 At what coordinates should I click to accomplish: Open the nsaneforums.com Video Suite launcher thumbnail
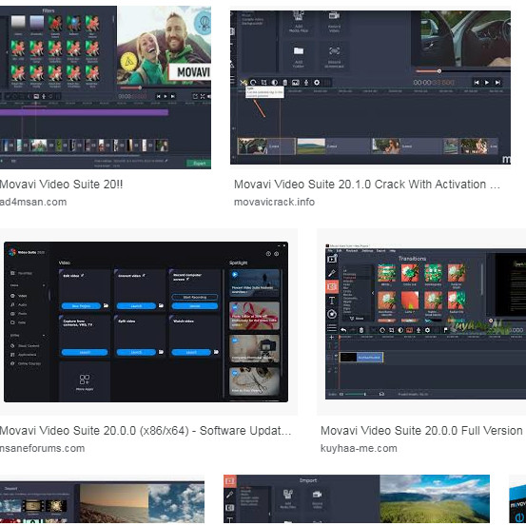pyautogui.click(x=146, y=321)
